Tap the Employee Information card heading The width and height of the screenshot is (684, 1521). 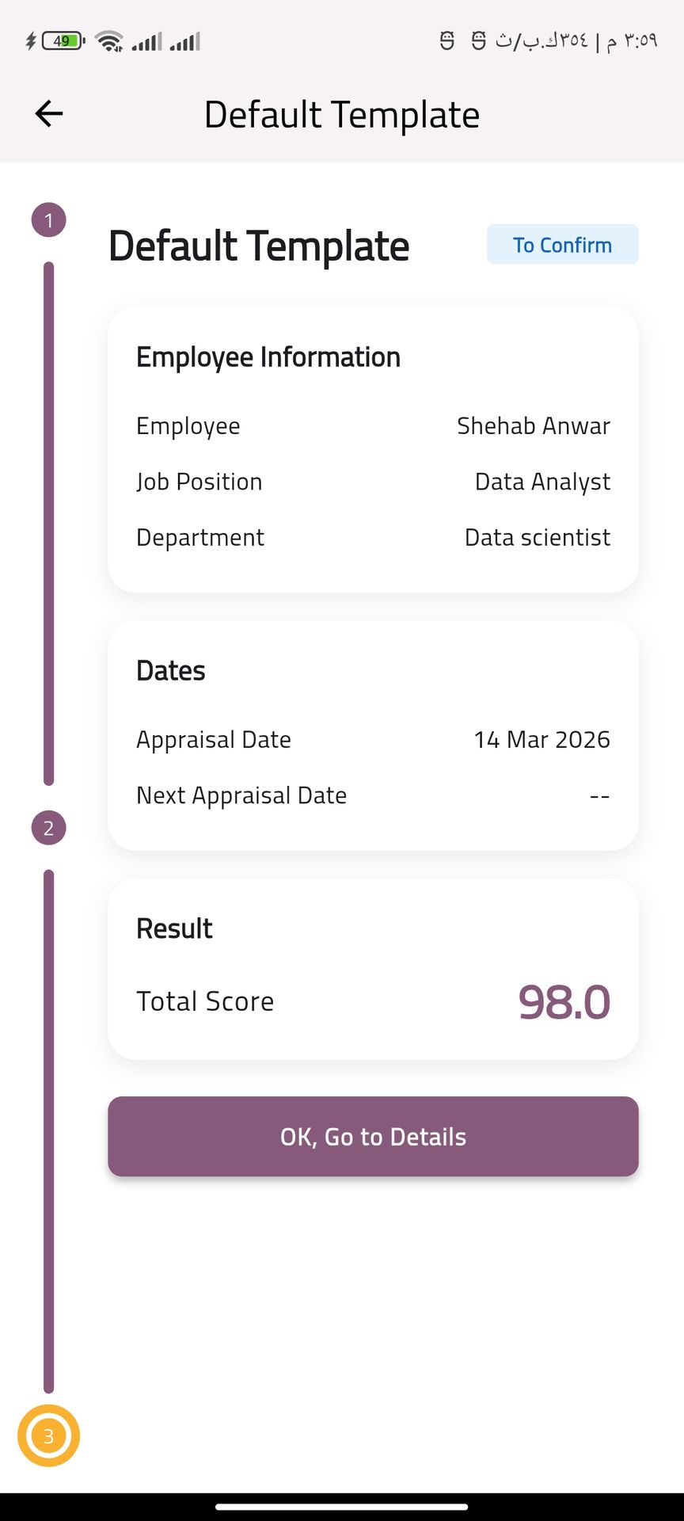pos(268,357)
